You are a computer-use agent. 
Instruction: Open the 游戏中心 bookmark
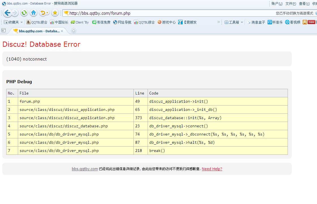point(167,22)
